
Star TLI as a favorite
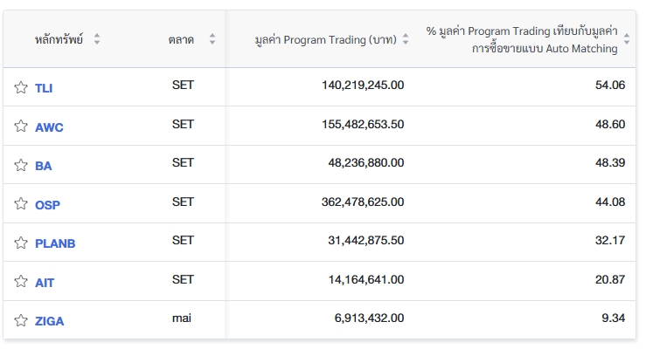click(x=21, y=87)
